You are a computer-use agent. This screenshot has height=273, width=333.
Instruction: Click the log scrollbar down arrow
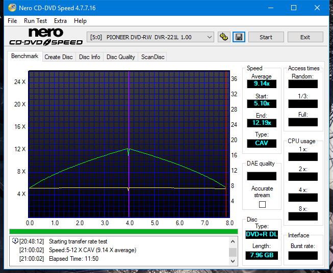click(x=233, y=261)
